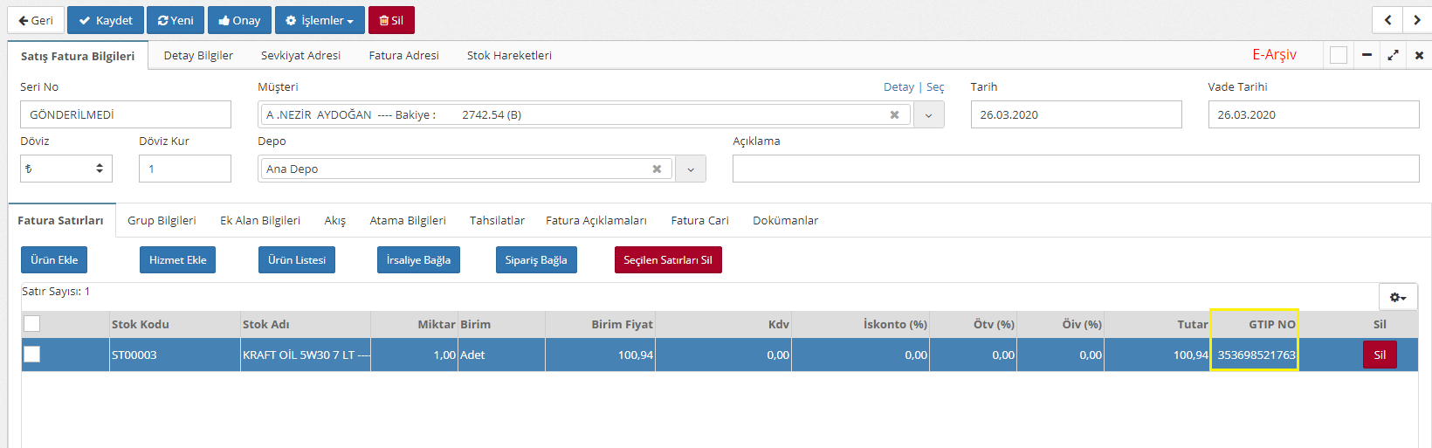Delete invoice with top Sil trash button

coord(391,20)
